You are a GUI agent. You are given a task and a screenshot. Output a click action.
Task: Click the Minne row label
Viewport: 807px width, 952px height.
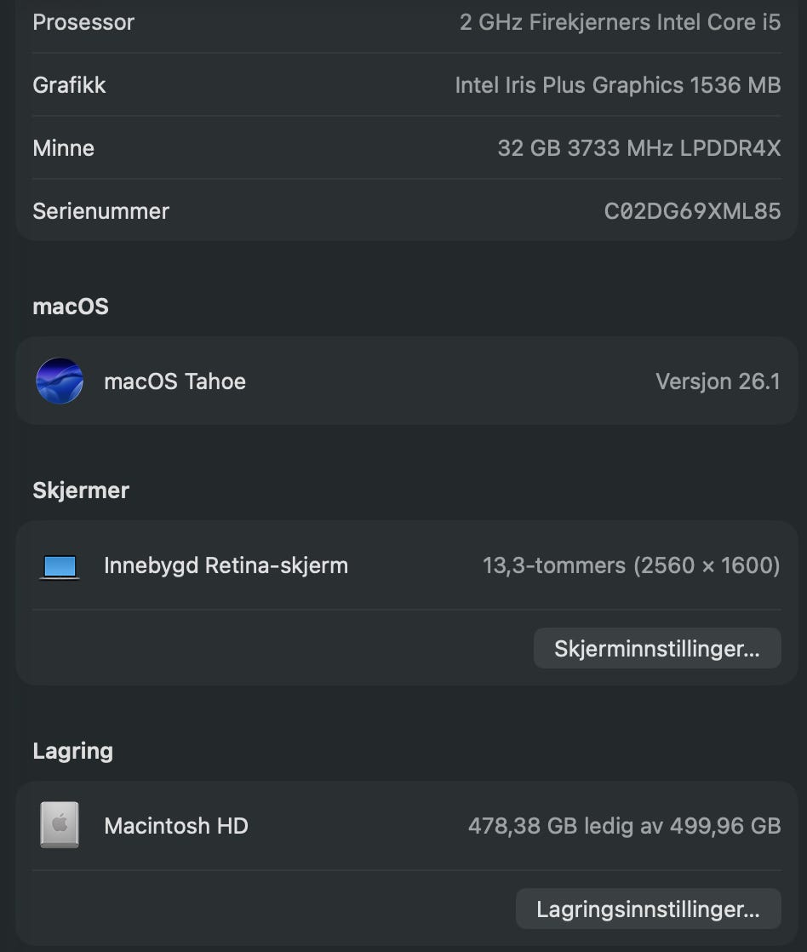(x=63, y=148)
